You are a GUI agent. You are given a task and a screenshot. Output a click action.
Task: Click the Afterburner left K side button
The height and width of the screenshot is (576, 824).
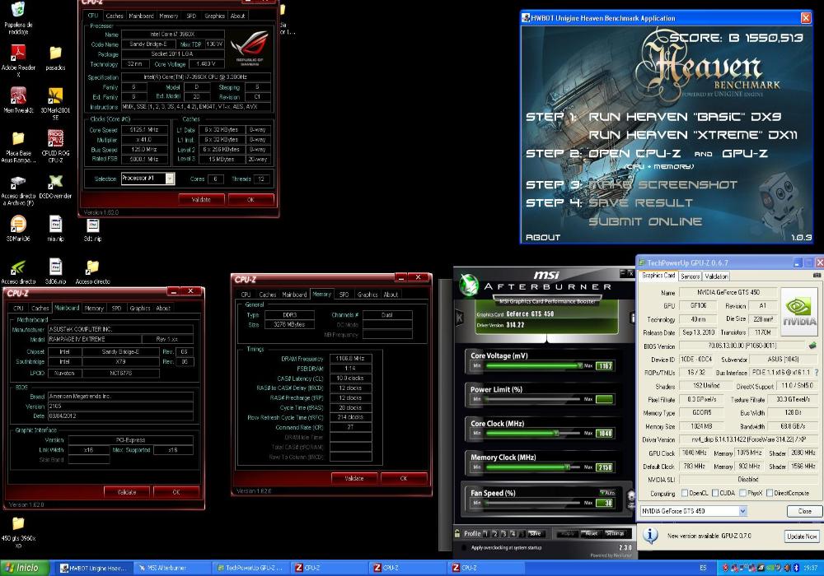(x=459, y=318)
